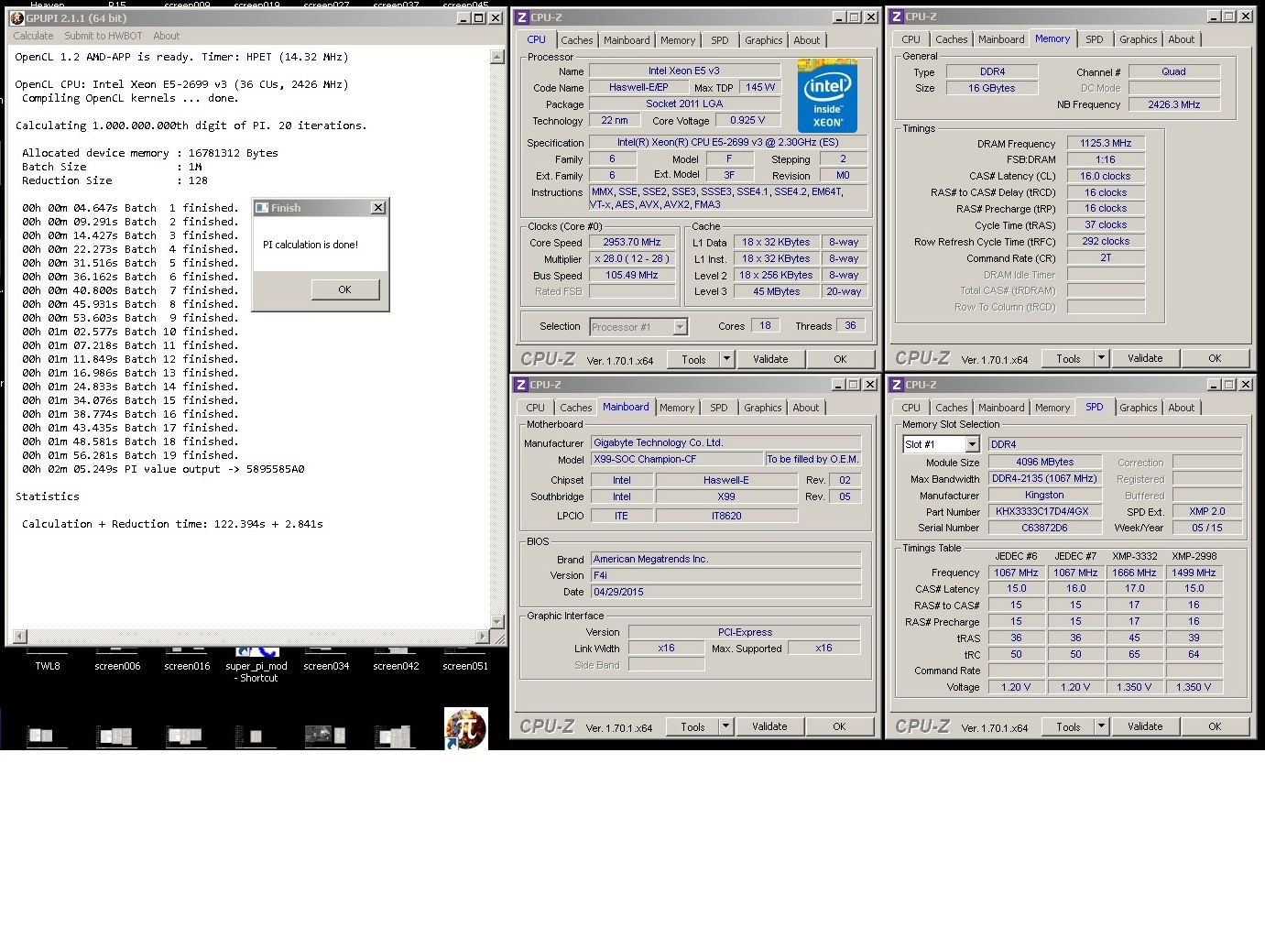1265x938 pixels.
Task: Open the Slot #1 memory slot dropdown
Action: (972, 444)
